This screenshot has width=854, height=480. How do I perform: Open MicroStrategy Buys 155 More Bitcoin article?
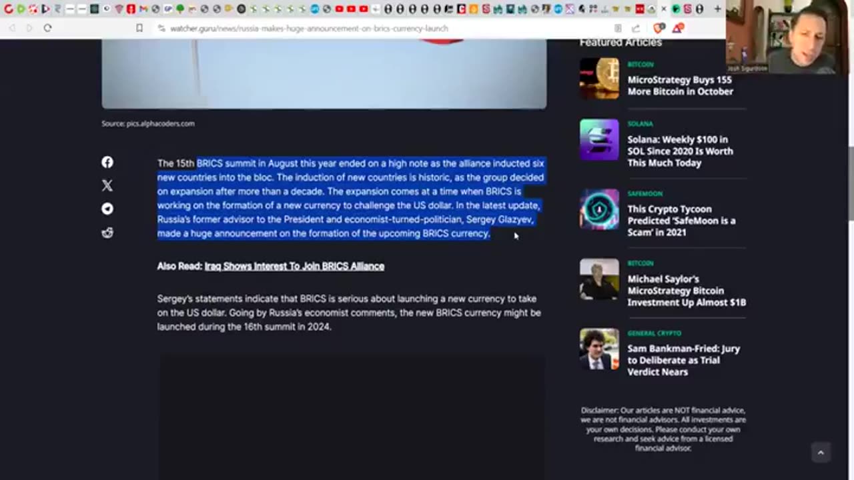(x=680, y=85)
